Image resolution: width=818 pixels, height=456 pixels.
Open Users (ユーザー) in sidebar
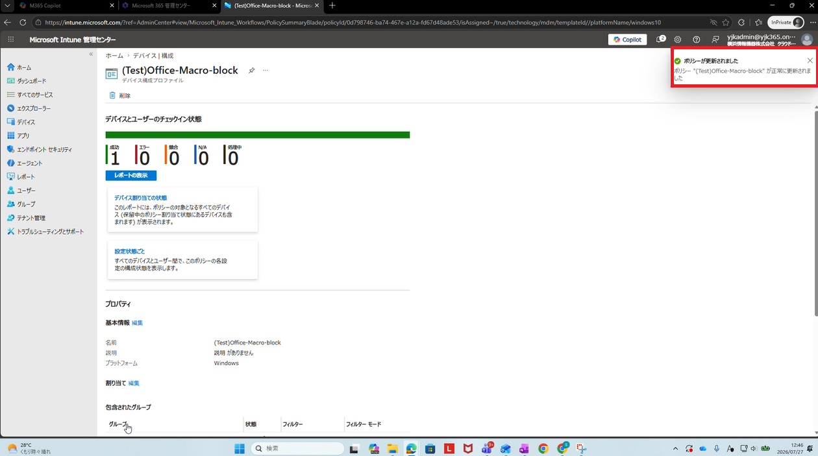tap(21, 191)
